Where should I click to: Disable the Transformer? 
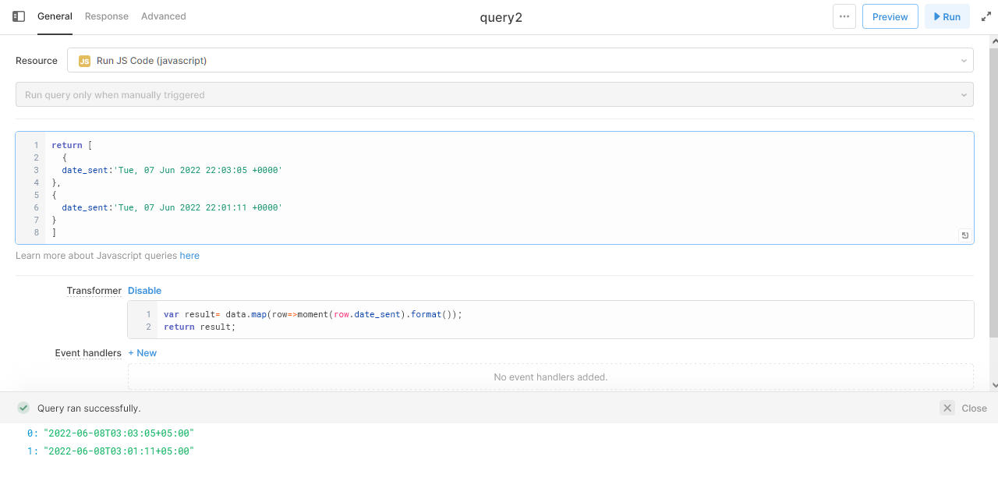pos(144,290)
